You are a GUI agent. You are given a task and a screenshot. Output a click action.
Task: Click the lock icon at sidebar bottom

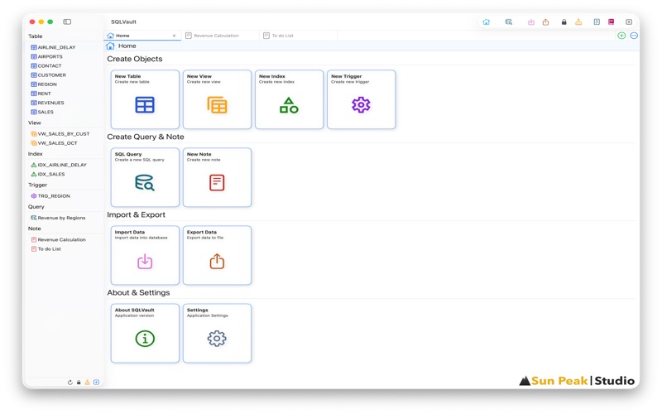point(79,383)
